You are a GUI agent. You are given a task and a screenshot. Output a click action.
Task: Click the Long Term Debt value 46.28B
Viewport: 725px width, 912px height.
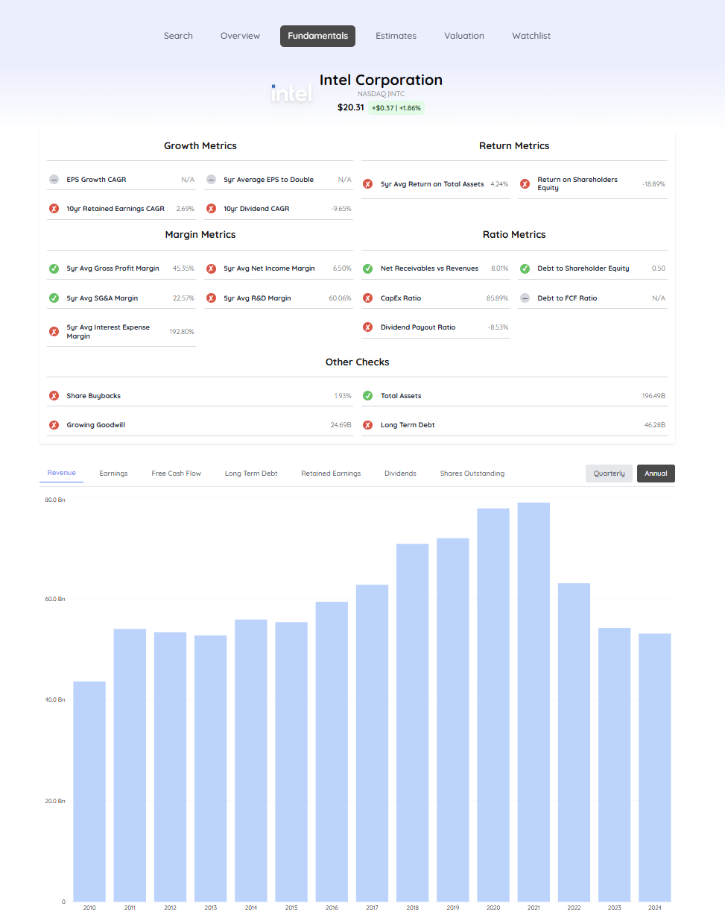pyautogui.click(x=655, y=425)
